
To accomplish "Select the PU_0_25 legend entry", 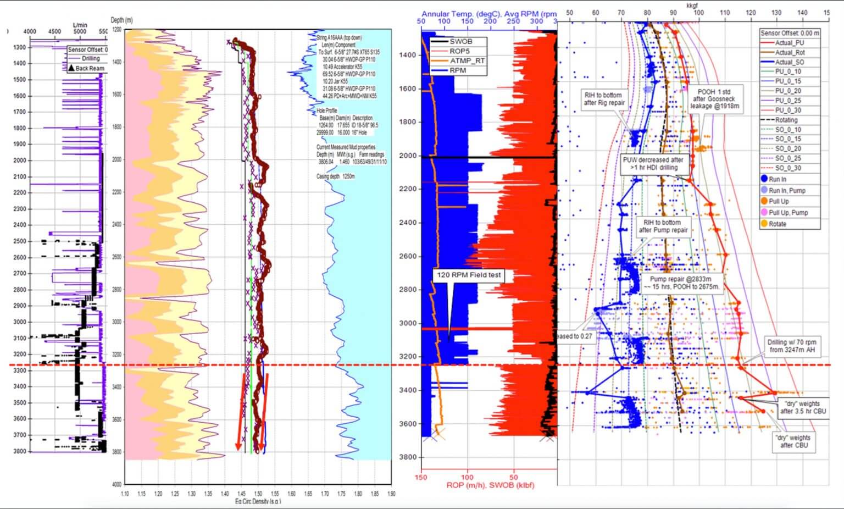I will (x=781, y=101).
